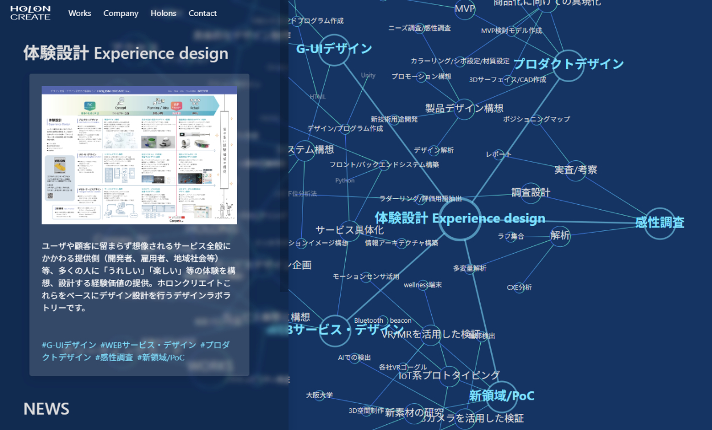
Task: Open the Contact page link
Action: coord(203,13)
